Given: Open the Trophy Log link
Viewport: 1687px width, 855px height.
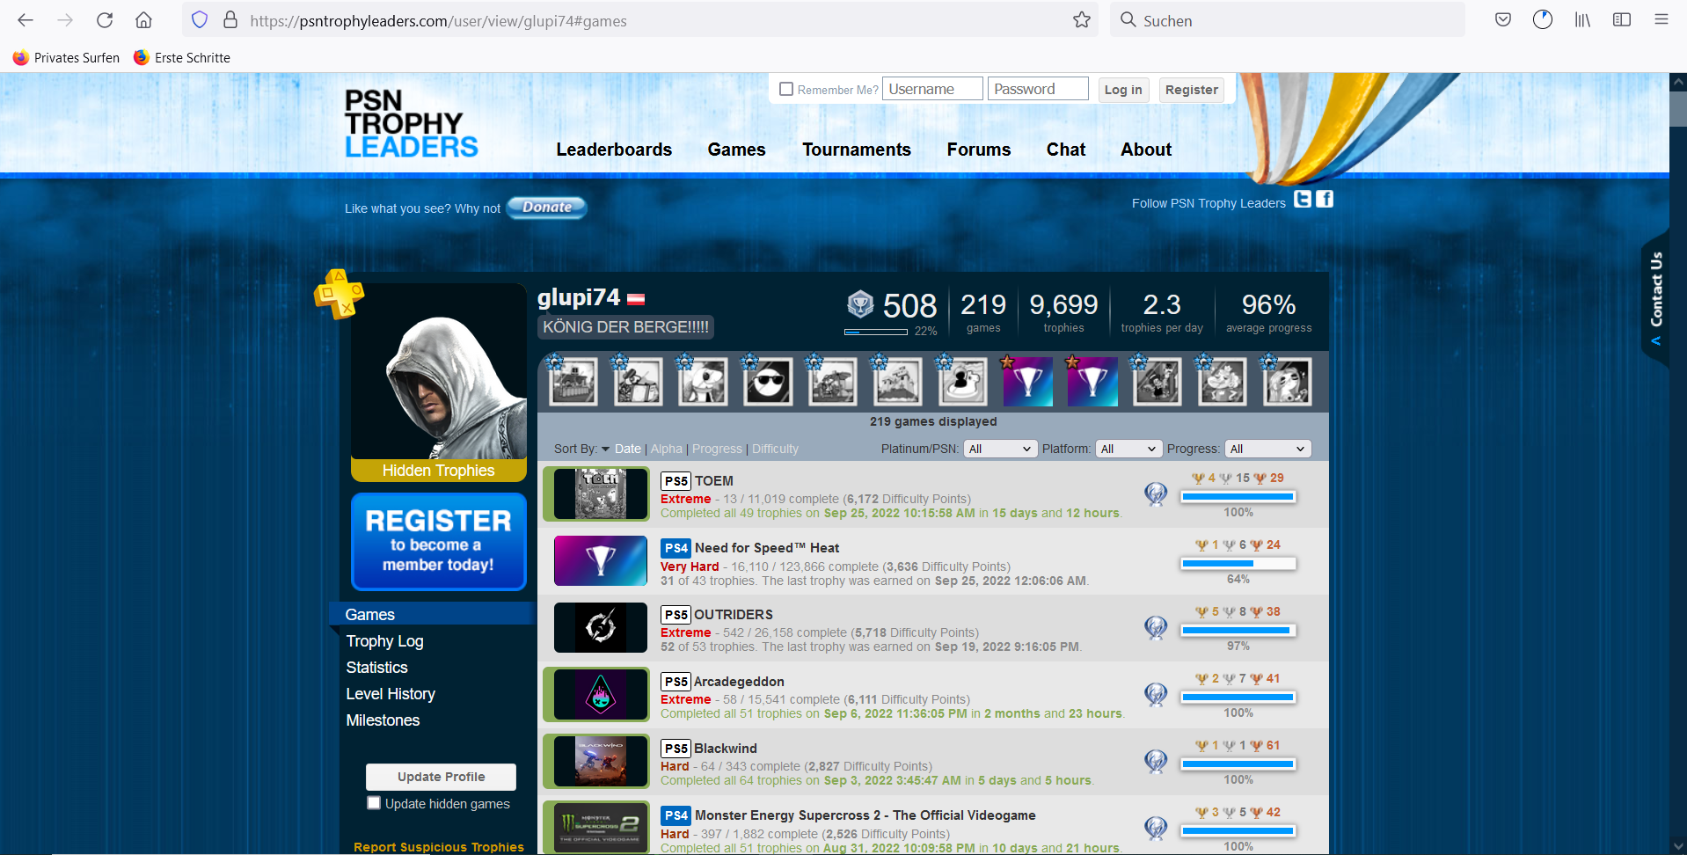Looking at the screenshot, I should (x=384, y=641).
